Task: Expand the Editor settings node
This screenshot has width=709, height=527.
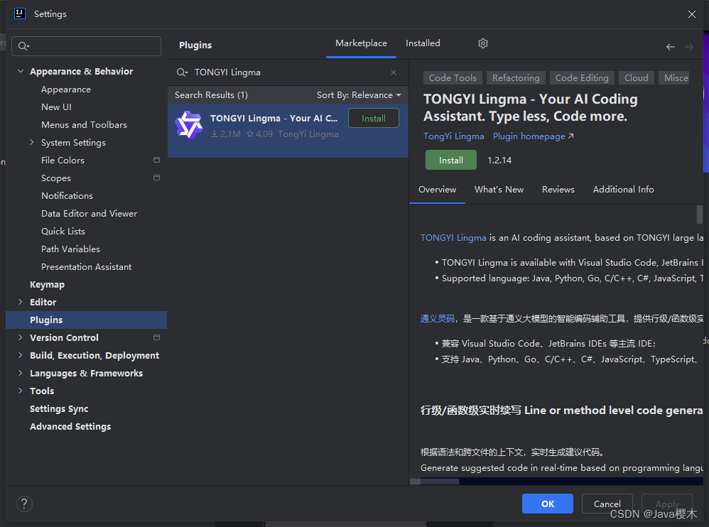Action: pyautogui.click(x=21, y=302)
